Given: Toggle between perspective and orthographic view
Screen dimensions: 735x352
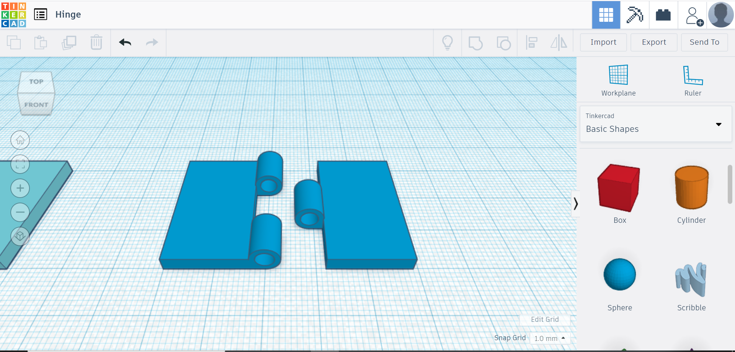Looking at the screenshot, I should pyautogui.click(x=20, y=237).
